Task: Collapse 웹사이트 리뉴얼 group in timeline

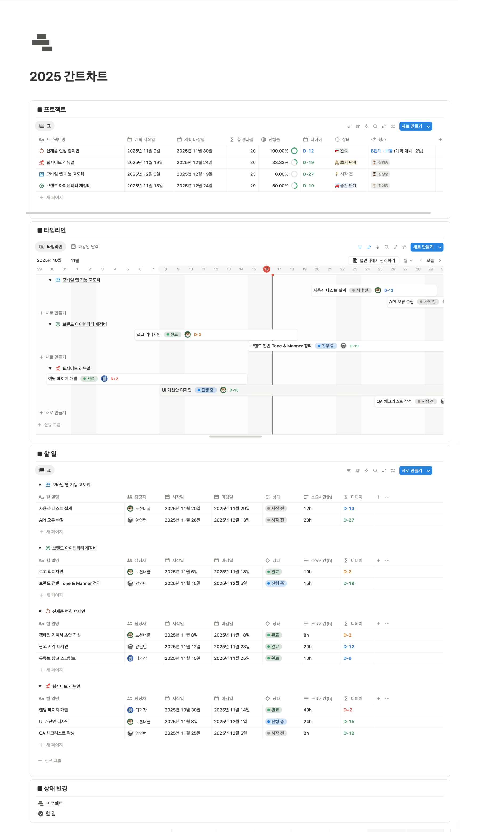Action: click(x=50, y=368)
